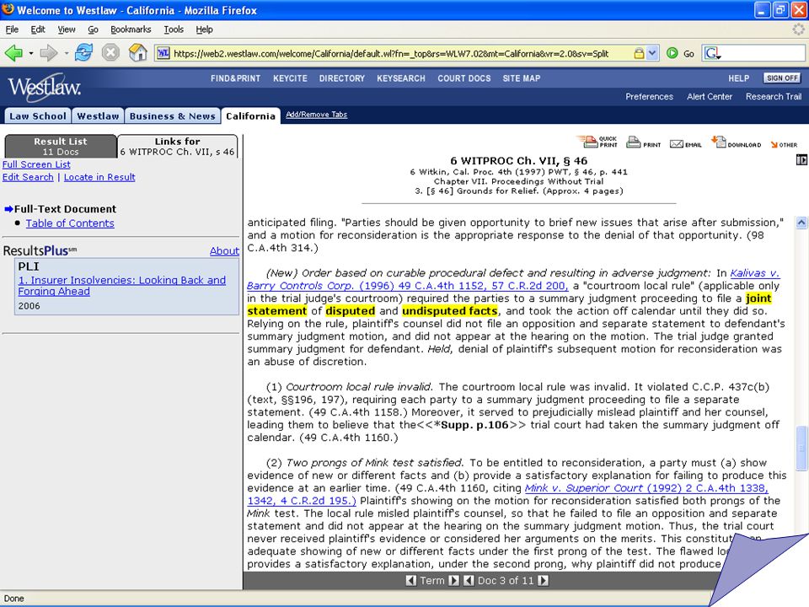The height and width of the screenshot is (607, 809).
Task: Switch to the Westlaw tab
Action: click(98, 116)
